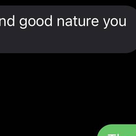This screenshot has width=136, height=136.
Task: Tap the black strip above the gray bubble
Action: click(68, 3)
